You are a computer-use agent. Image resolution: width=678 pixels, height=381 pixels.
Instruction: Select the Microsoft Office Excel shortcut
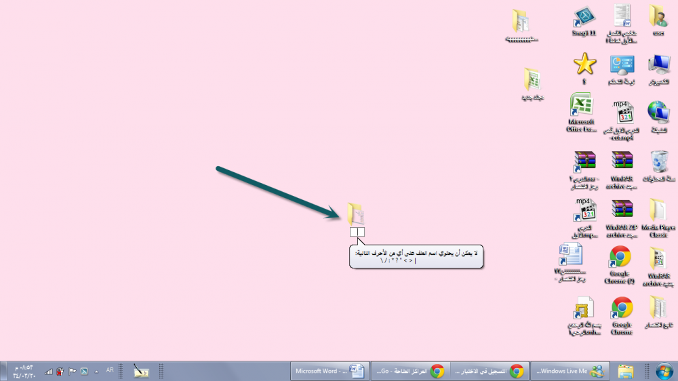point(582,108)
